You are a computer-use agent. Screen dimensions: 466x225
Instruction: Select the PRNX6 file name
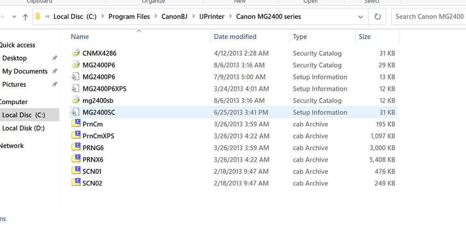[93, 159]
